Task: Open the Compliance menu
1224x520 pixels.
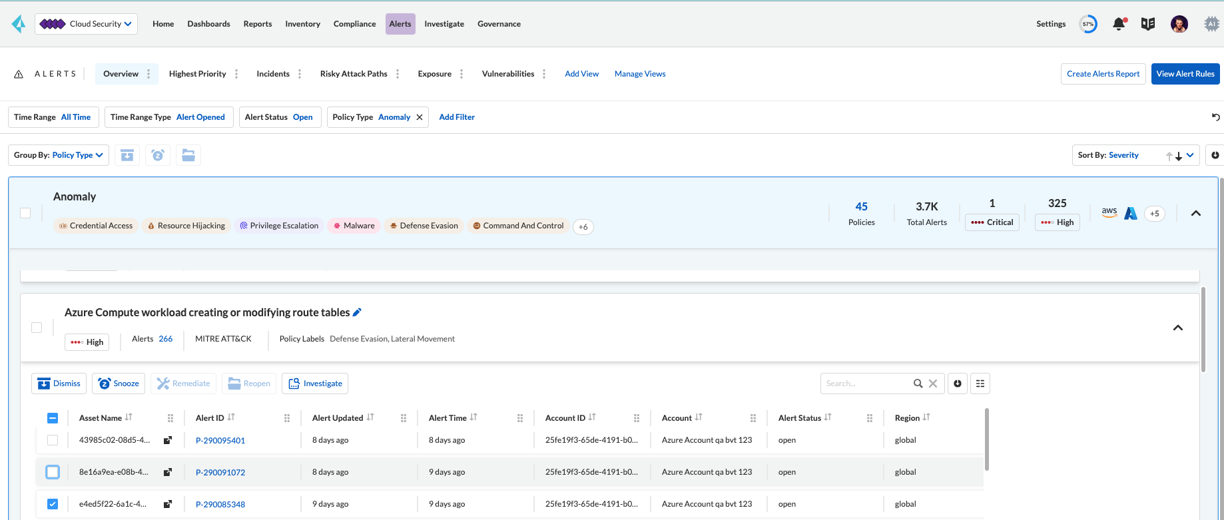Action: [x=354, y=24]
